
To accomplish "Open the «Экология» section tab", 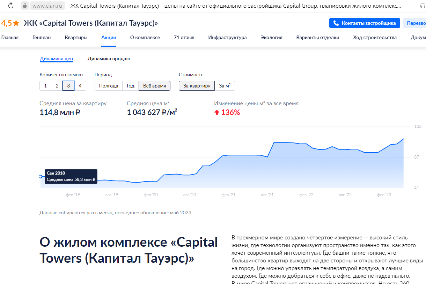I will pos(271,37).
